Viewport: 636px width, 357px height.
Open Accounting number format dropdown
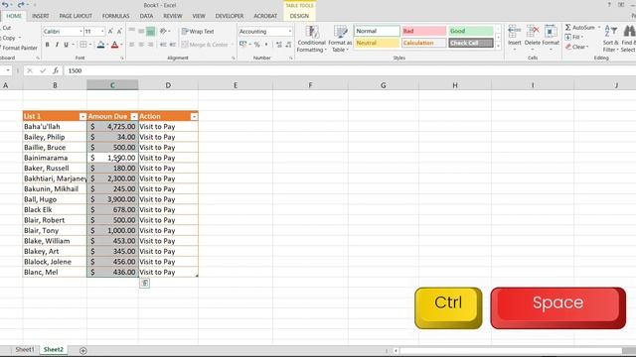coord(289,31)
